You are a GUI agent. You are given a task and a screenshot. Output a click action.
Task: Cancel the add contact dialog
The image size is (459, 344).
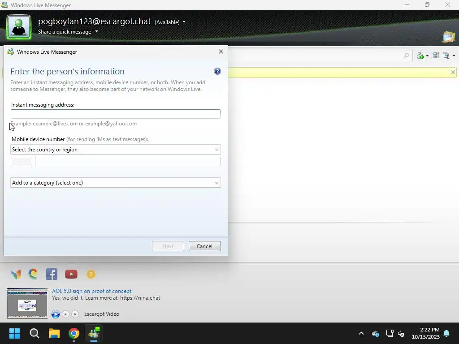click(x=204, y=246)
